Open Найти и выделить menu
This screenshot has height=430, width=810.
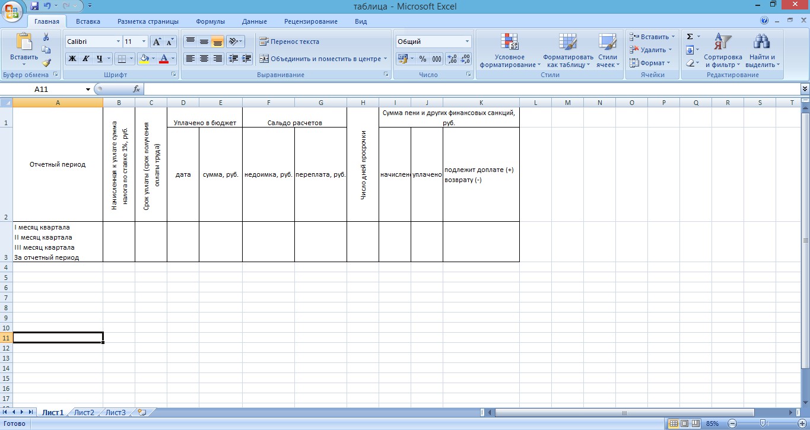click(x=762, y=50)
